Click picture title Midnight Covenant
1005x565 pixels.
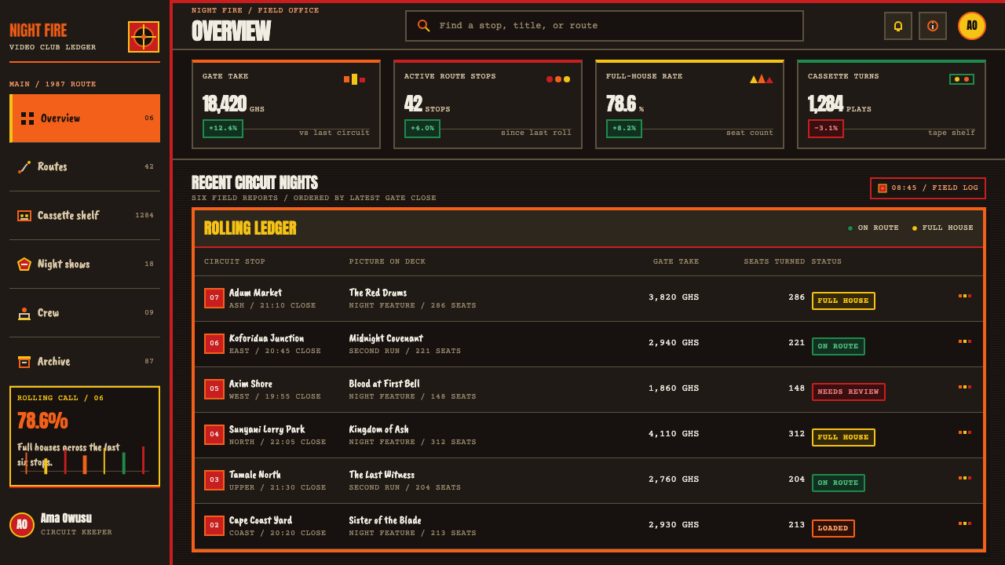386,338
